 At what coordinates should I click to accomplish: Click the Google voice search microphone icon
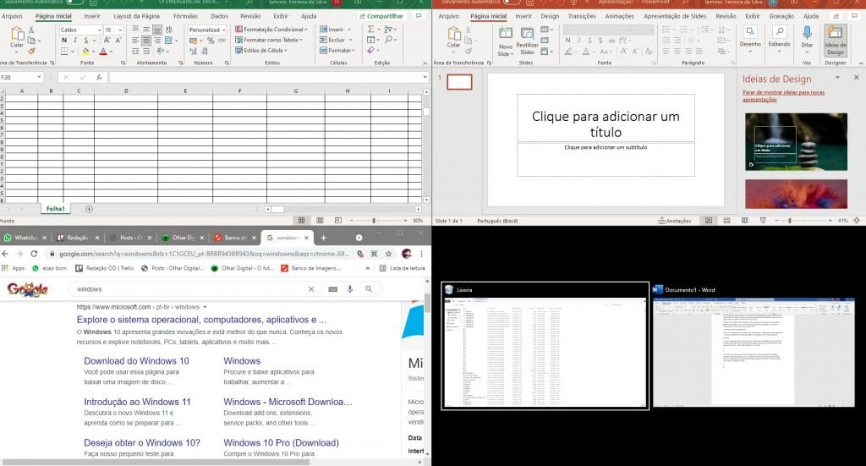pos(350,289)
